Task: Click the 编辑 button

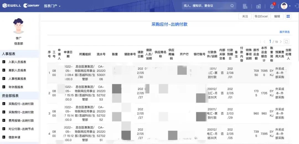Action: (277, 16)
